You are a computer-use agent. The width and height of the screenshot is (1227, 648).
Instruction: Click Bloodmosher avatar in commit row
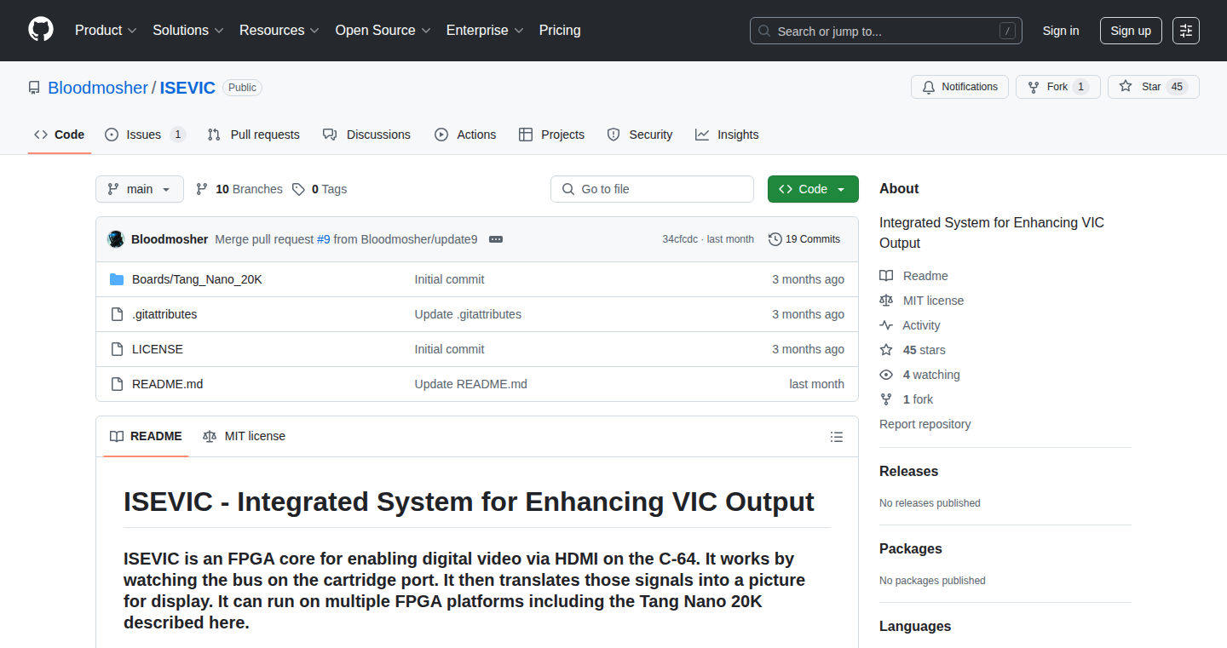(116, 239)
